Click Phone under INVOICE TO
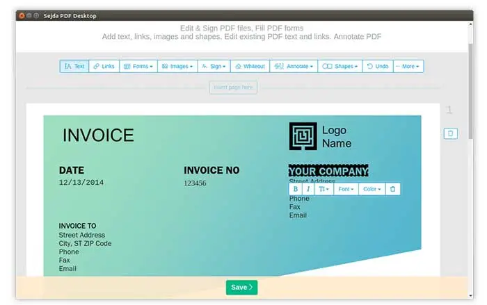 [x=69, y=252]
